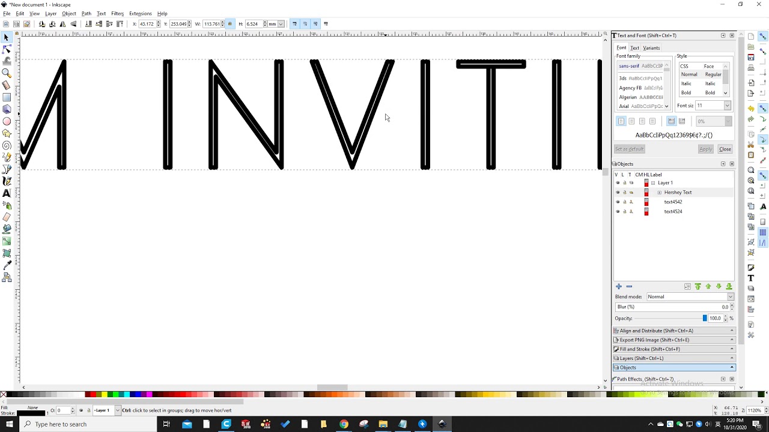The height and width of the screenshot is (432, 769).
Task: Toggle visibility eye of Hershey Text
Action: tap(618, 193)
